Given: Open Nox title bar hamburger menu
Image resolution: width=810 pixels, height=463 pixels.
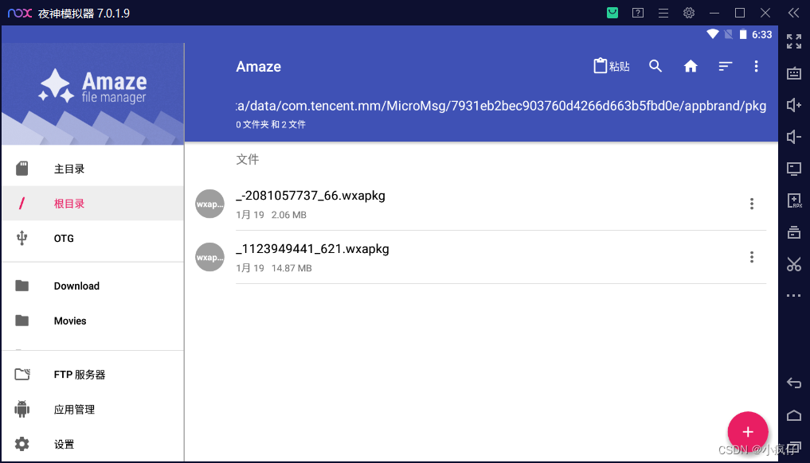Looking at the screenshot, I should coord(663,13).
